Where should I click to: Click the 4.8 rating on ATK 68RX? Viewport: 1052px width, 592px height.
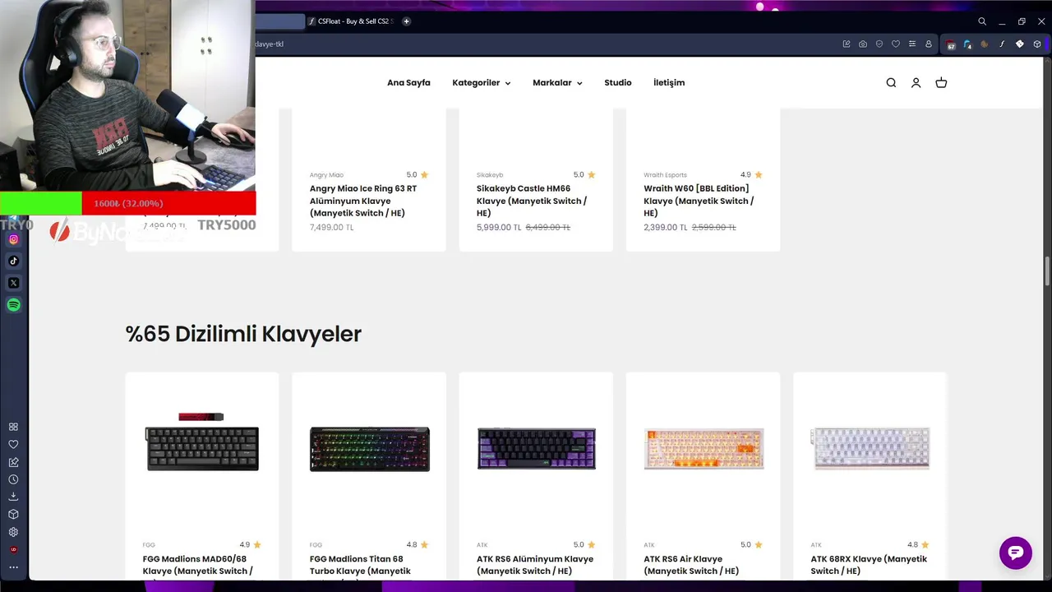pos(918,545)
